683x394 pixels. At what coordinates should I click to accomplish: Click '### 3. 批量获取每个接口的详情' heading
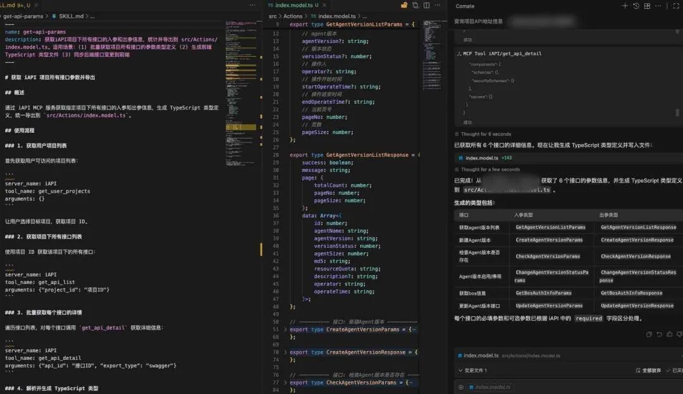click(43, 312)
